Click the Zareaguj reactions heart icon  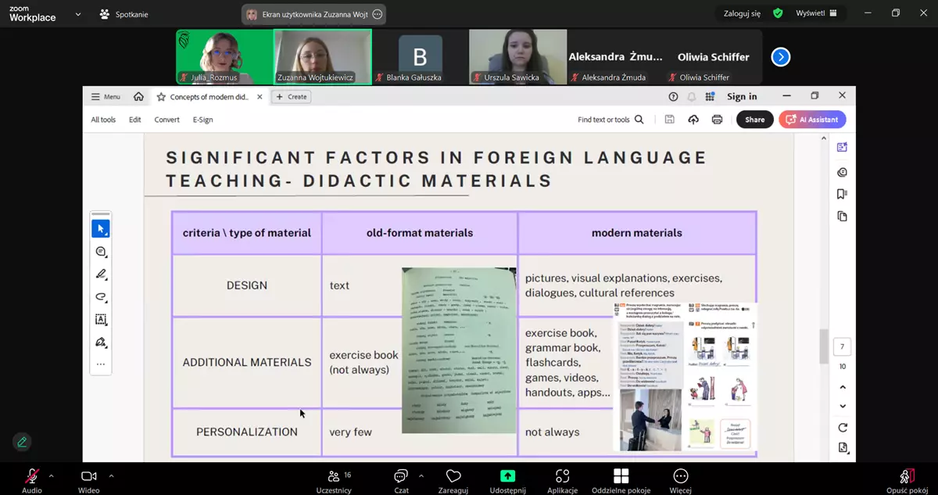click(453, 476)
